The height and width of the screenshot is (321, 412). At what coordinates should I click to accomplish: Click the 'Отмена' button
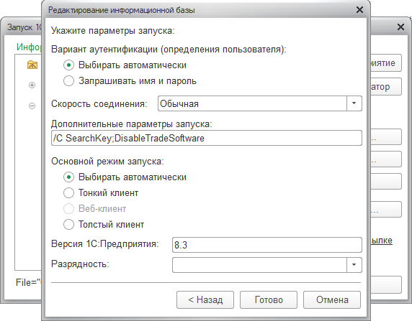[x=332, y=299]
